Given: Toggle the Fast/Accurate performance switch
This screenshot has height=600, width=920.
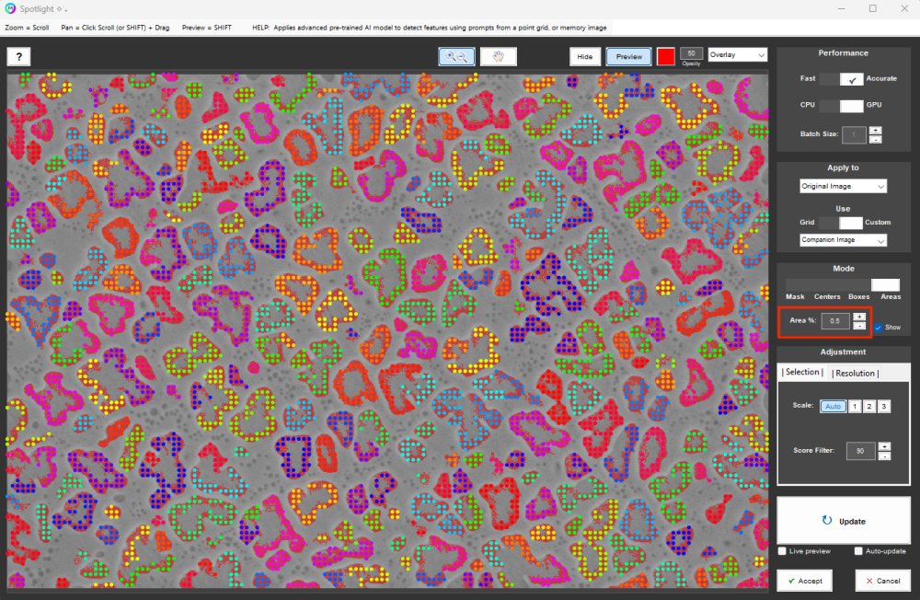Looking at the screenshot, I should tap(842, 78).
